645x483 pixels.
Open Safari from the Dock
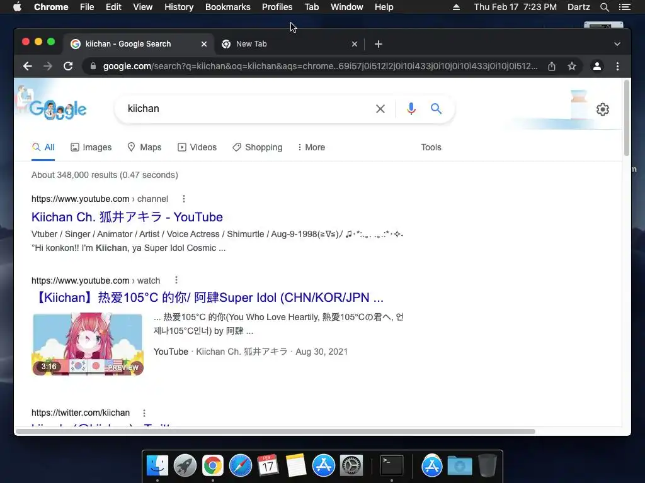point(240,466)
